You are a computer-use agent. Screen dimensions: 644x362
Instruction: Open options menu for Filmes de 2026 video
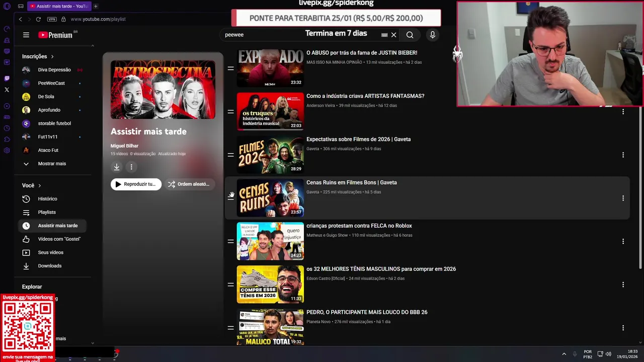[623, 155]
